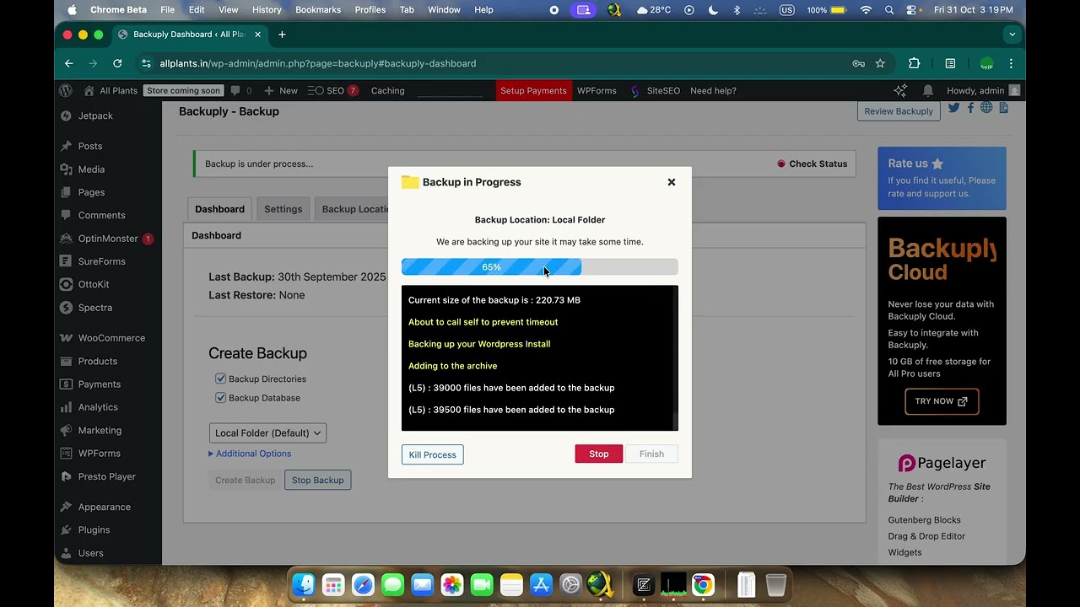Reload the page with browser refresh button
Image resolution: width=1080 pixels, height=607 pixels.
tap(117, 63)
